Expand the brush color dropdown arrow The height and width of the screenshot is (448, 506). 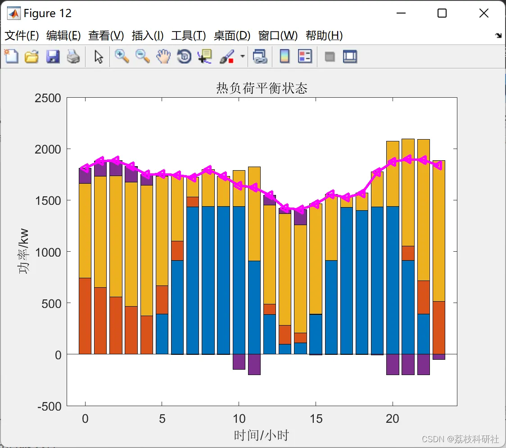242,56
